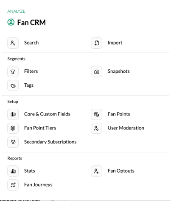This screenshot has width=171, height=201.
Task: Open the Snapshots segment link
Action: tap(118, 72)
